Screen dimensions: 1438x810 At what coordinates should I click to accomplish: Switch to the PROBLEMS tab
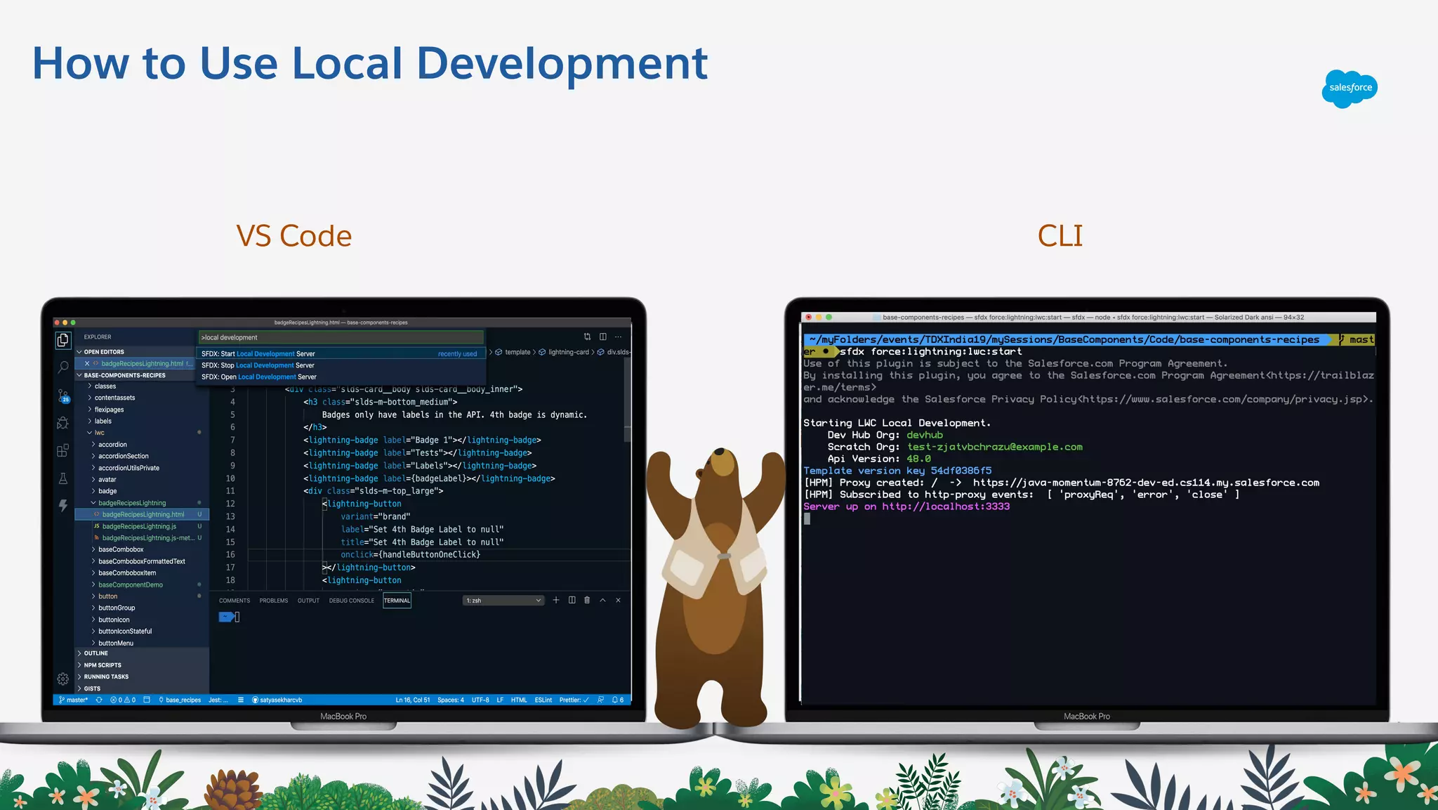coord(273,601)
